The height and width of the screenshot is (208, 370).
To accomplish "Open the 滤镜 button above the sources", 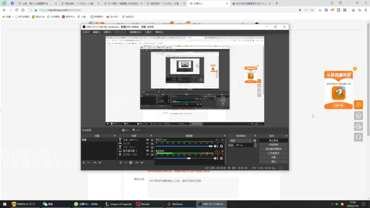I will click(x=136, y=130).
